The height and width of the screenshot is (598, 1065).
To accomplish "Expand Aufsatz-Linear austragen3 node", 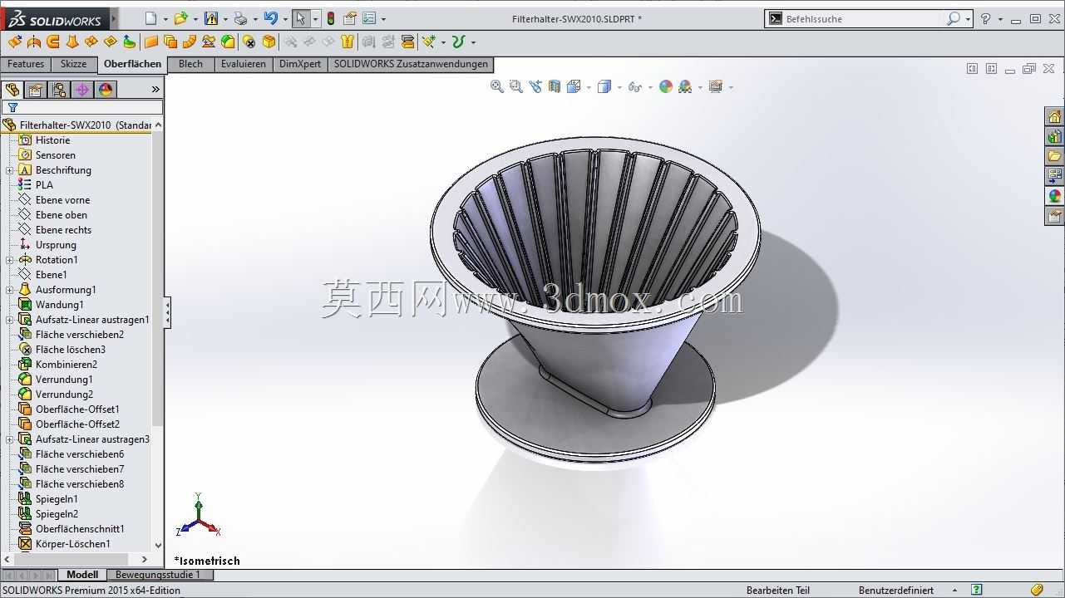I will click(9, 439).
